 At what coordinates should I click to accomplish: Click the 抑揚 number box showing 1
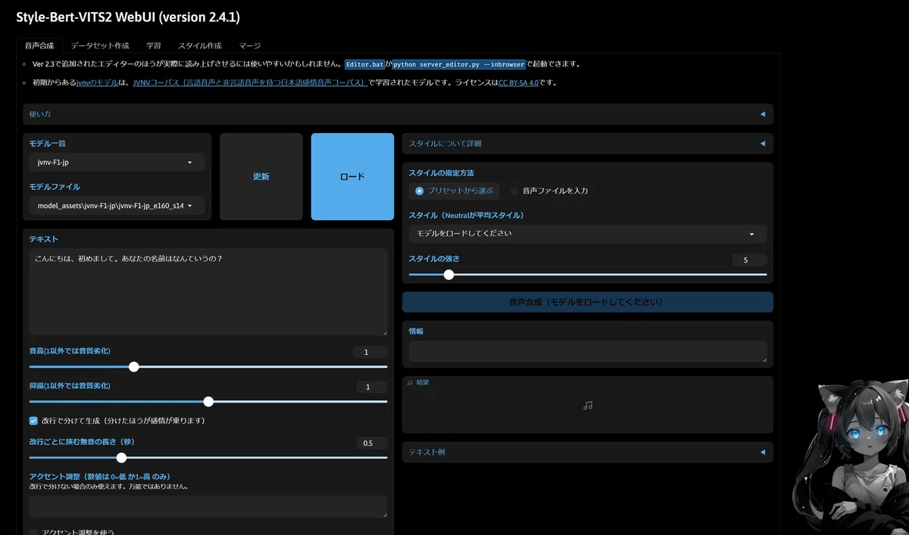point(371,387)
